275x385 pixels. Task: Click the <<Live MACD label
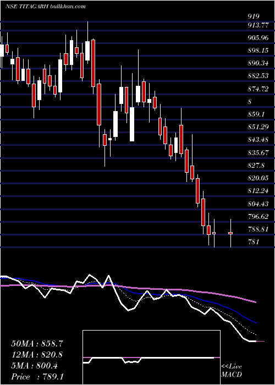click(x=232, y=371)
